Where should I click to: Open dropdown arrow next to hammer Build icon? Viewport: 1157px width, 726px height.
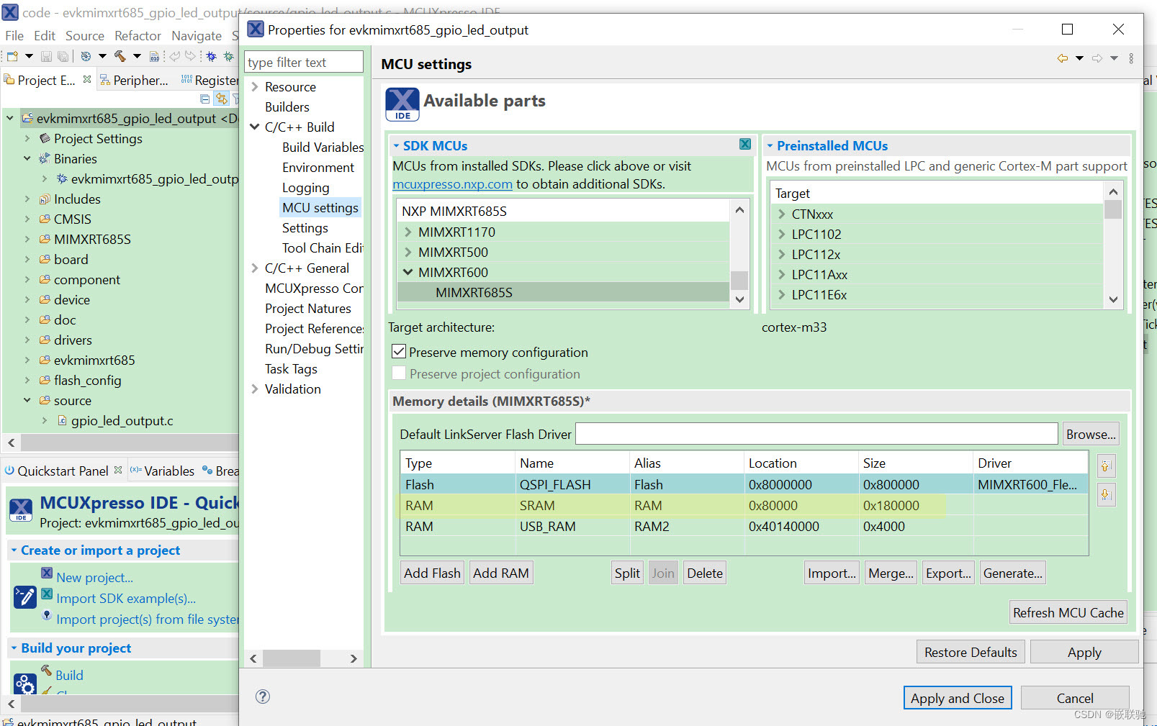[x=137, y=56]
